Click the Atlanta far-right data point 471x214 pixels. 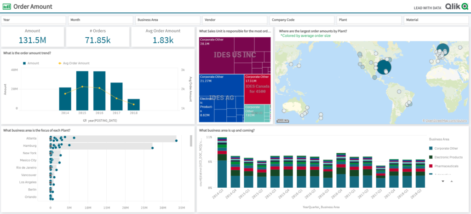point(176,141)
